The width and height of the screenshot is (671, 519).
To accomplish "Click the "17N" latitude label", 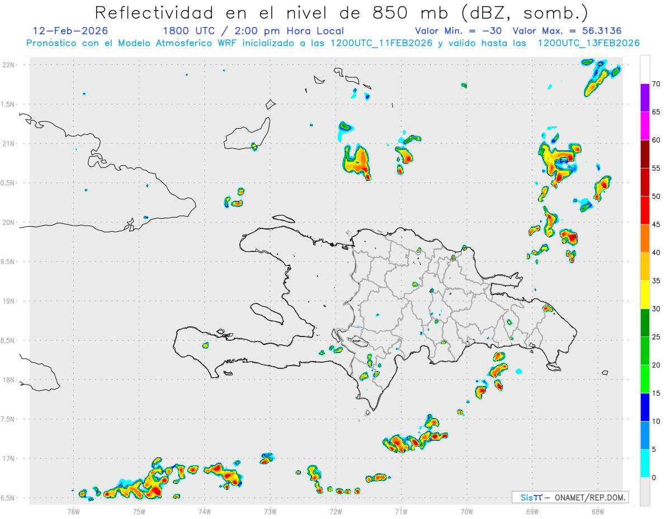I will pyautogui.click(x=9, y=459).
